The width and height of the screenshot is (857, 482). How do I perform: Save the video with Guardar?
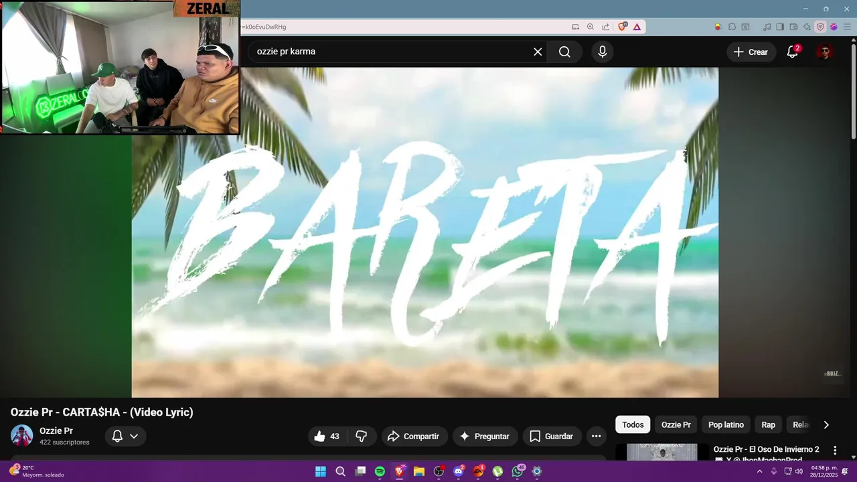coord(552,436)
